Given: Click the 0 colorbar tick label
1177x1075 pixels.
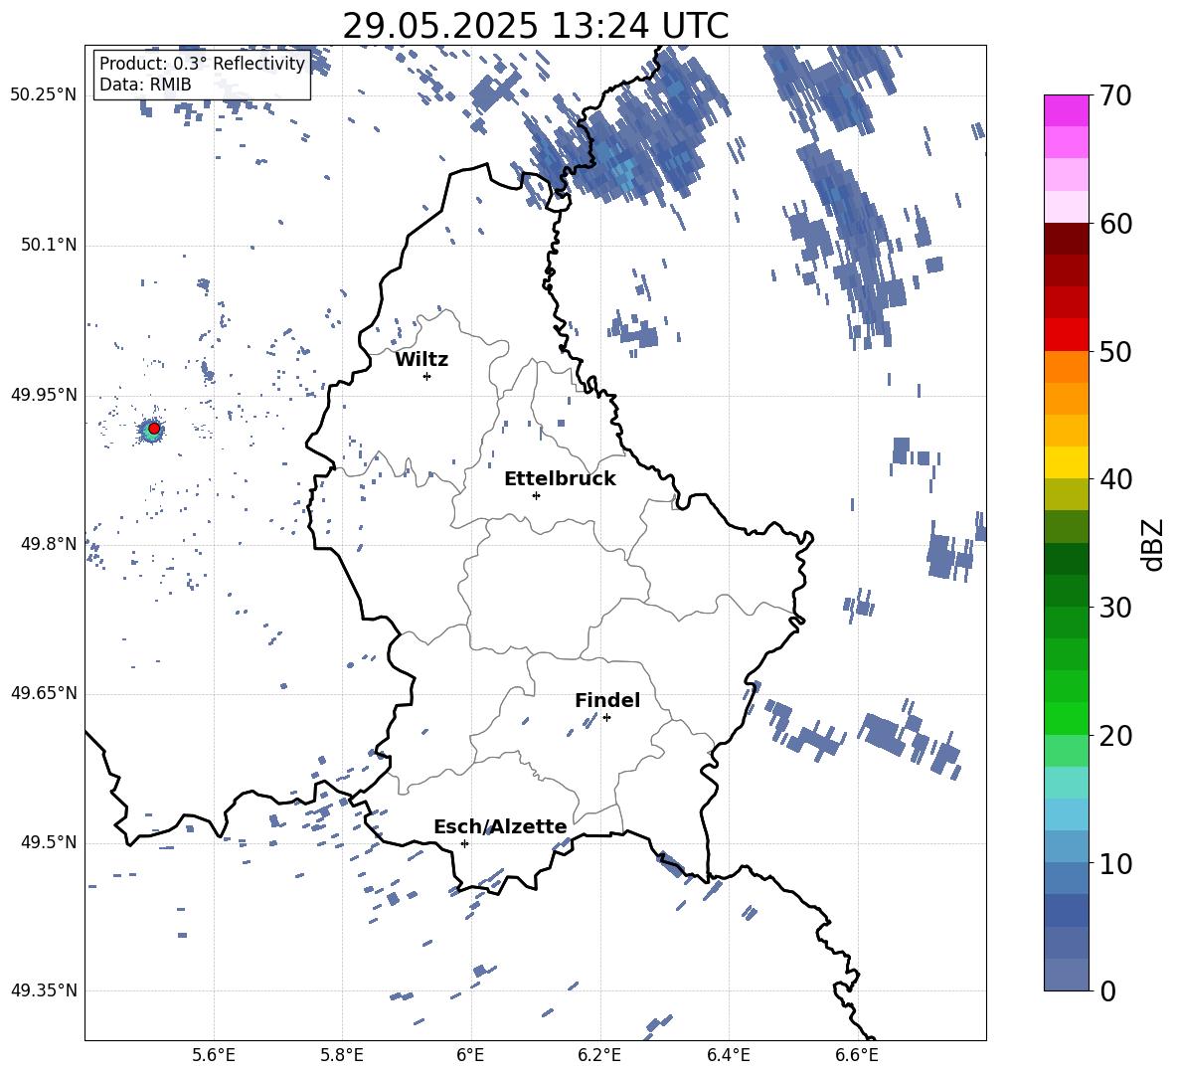Looking at the screenshot, I should pyautogui.click(x=1107, y=990).
